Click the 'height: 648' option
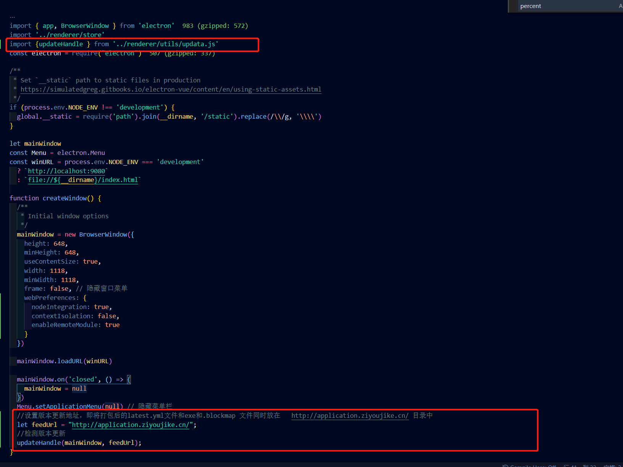 pyautogui.click(x=45, y=243)
